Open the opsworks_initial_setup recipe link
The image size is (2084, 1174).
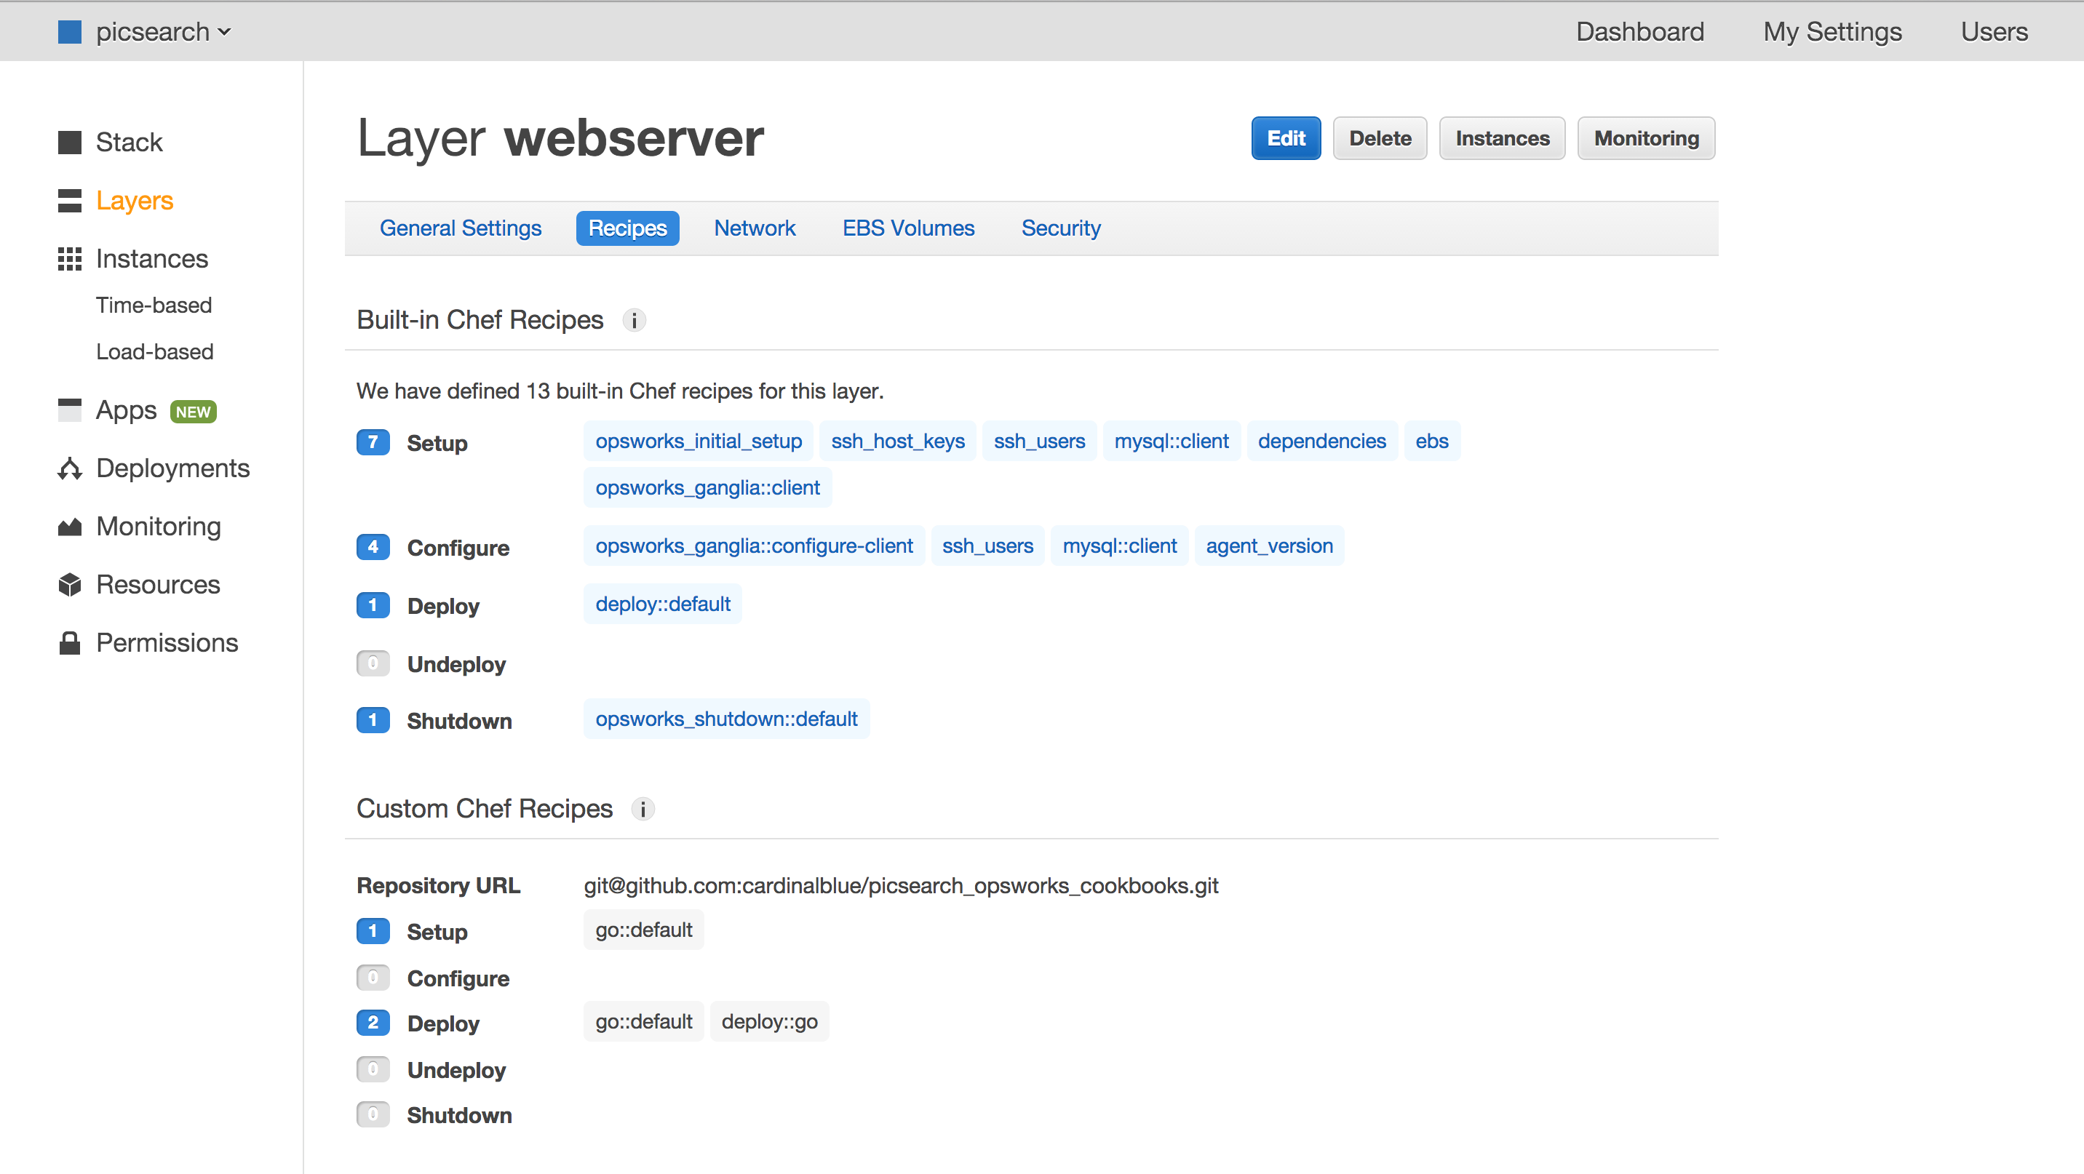pos(698,442)
